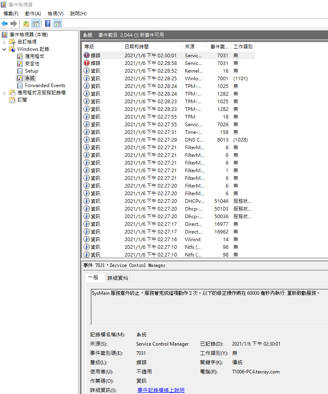This screenshot has height=394, width=328.
Task: Click the 應用程式 log icon
Action: point(20,56)
